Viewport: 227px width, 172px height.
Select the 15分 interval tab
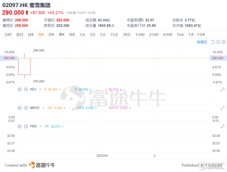click(x=114, y=35)
